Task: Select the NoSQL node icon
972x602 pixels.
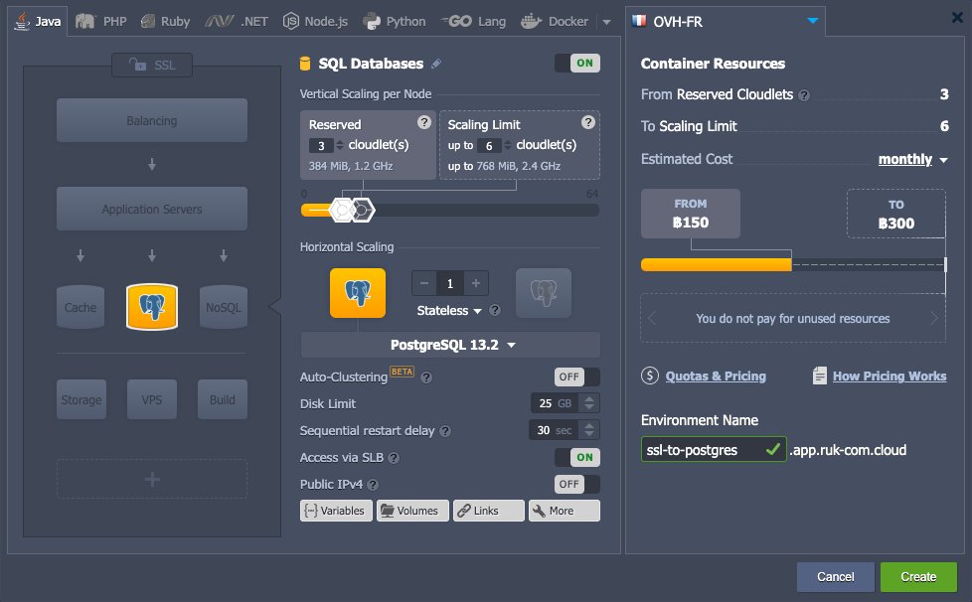Action: [224, 307]
